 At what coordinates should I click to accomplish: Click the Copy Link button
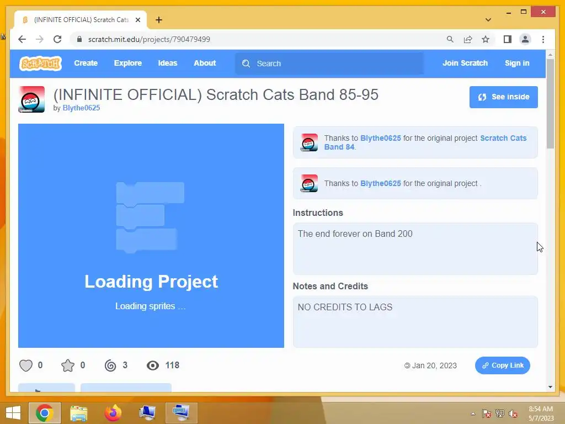tap(502, 365)
